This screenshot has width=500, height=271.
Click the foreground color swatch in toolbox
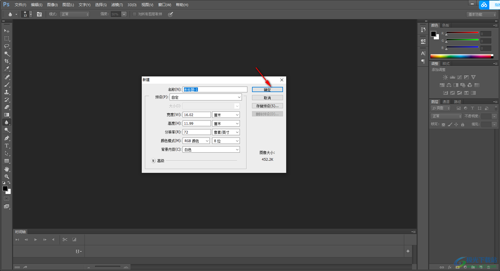click(5, 188)
